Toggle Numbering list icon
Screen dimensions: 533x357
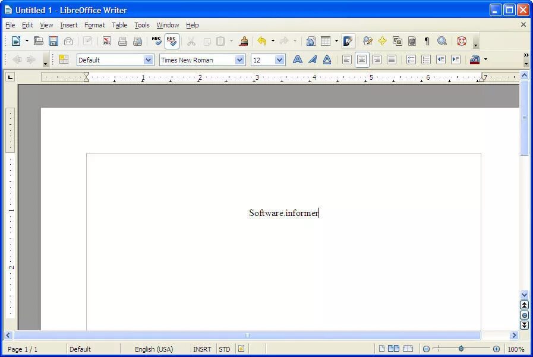tap(411, 59)
